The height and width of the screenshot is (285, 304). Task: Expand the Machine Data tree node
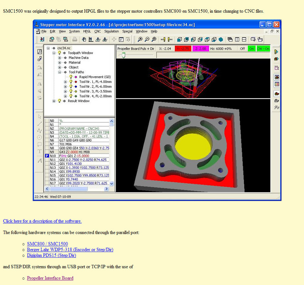(x=60, y=58)
